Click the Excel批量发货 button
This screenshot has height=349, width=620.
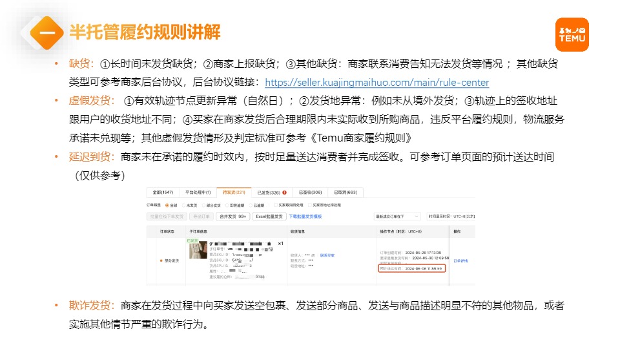(268, 217)
